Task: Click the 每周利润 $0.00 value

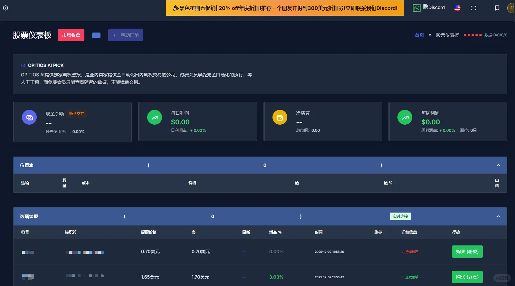Action: tap(431, 122)
